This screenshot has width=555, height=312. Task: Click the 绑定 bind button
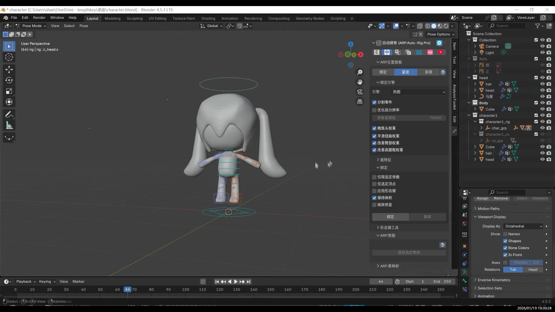tap(390, 217)
